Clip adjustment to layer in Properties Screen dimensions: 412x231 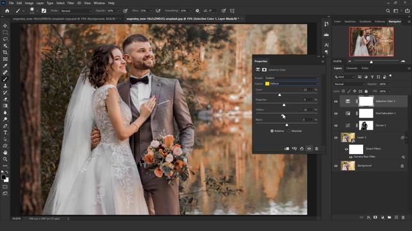point(286,148)
